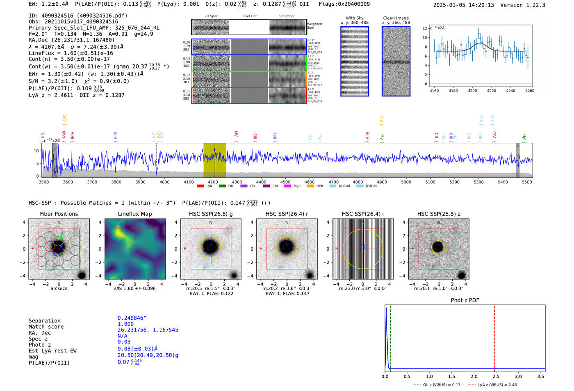Viewport: 574px width, 391px height.
Task: Click the LyA z (VIRUS) = 2.46 legend entry
Action: coord(492,385)
